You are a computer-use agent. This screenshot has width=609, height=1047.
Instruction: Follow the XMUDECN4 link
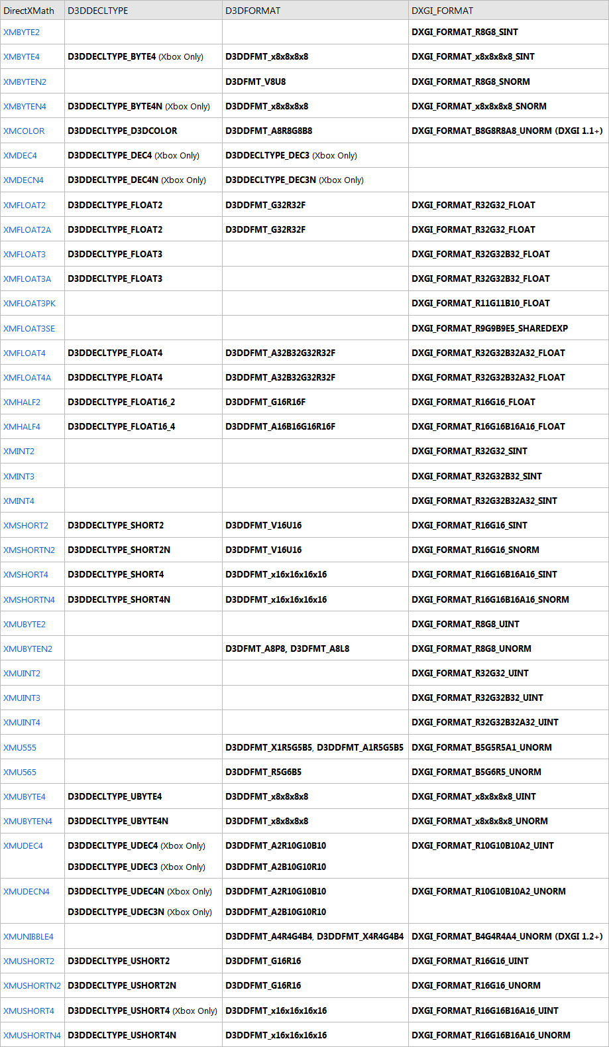click(27, 891)
